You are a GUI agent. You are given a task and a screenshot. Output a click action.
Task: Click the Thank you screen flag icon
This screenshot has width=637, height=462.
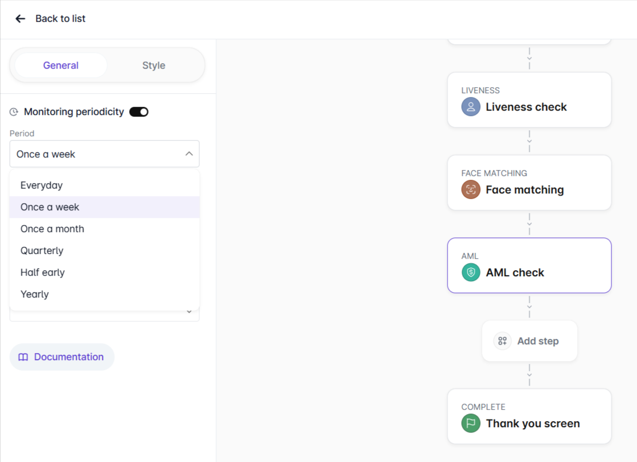click(470, 423)
